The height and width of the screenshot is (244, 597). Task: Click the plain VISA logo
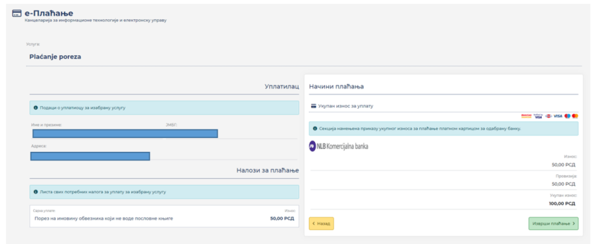pos(558,116)
